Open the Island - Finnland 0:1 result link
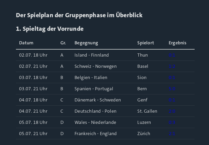Viewport: 209px width, 145px height. click(172, 55)
